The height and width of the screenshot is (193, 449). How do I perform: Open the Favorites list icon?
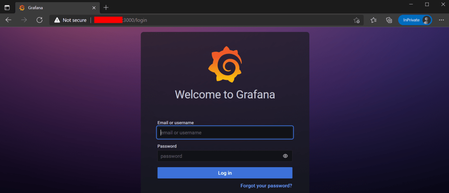[x=373, y=20]
